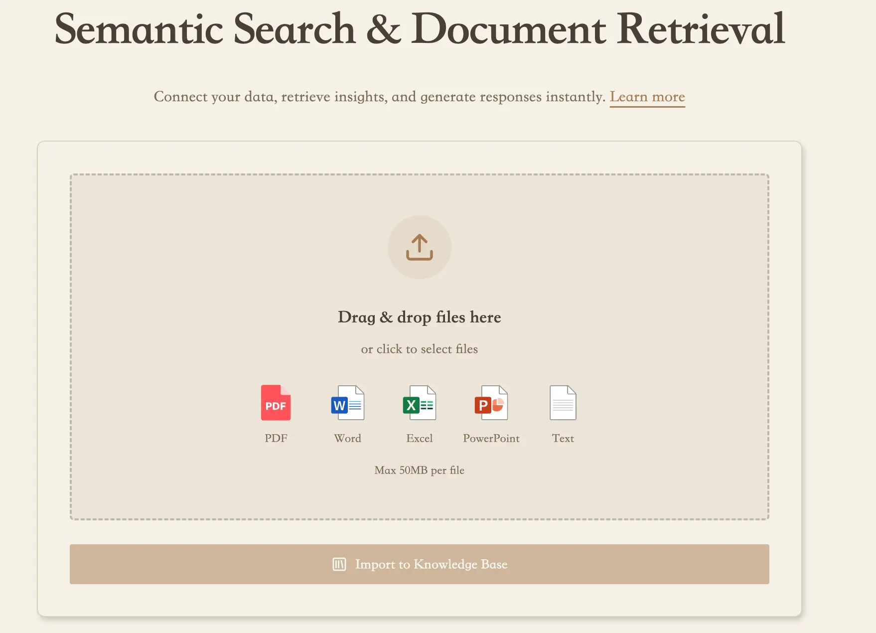Click the blue Word document icon
Screen dimensions: 876x633
347,403
